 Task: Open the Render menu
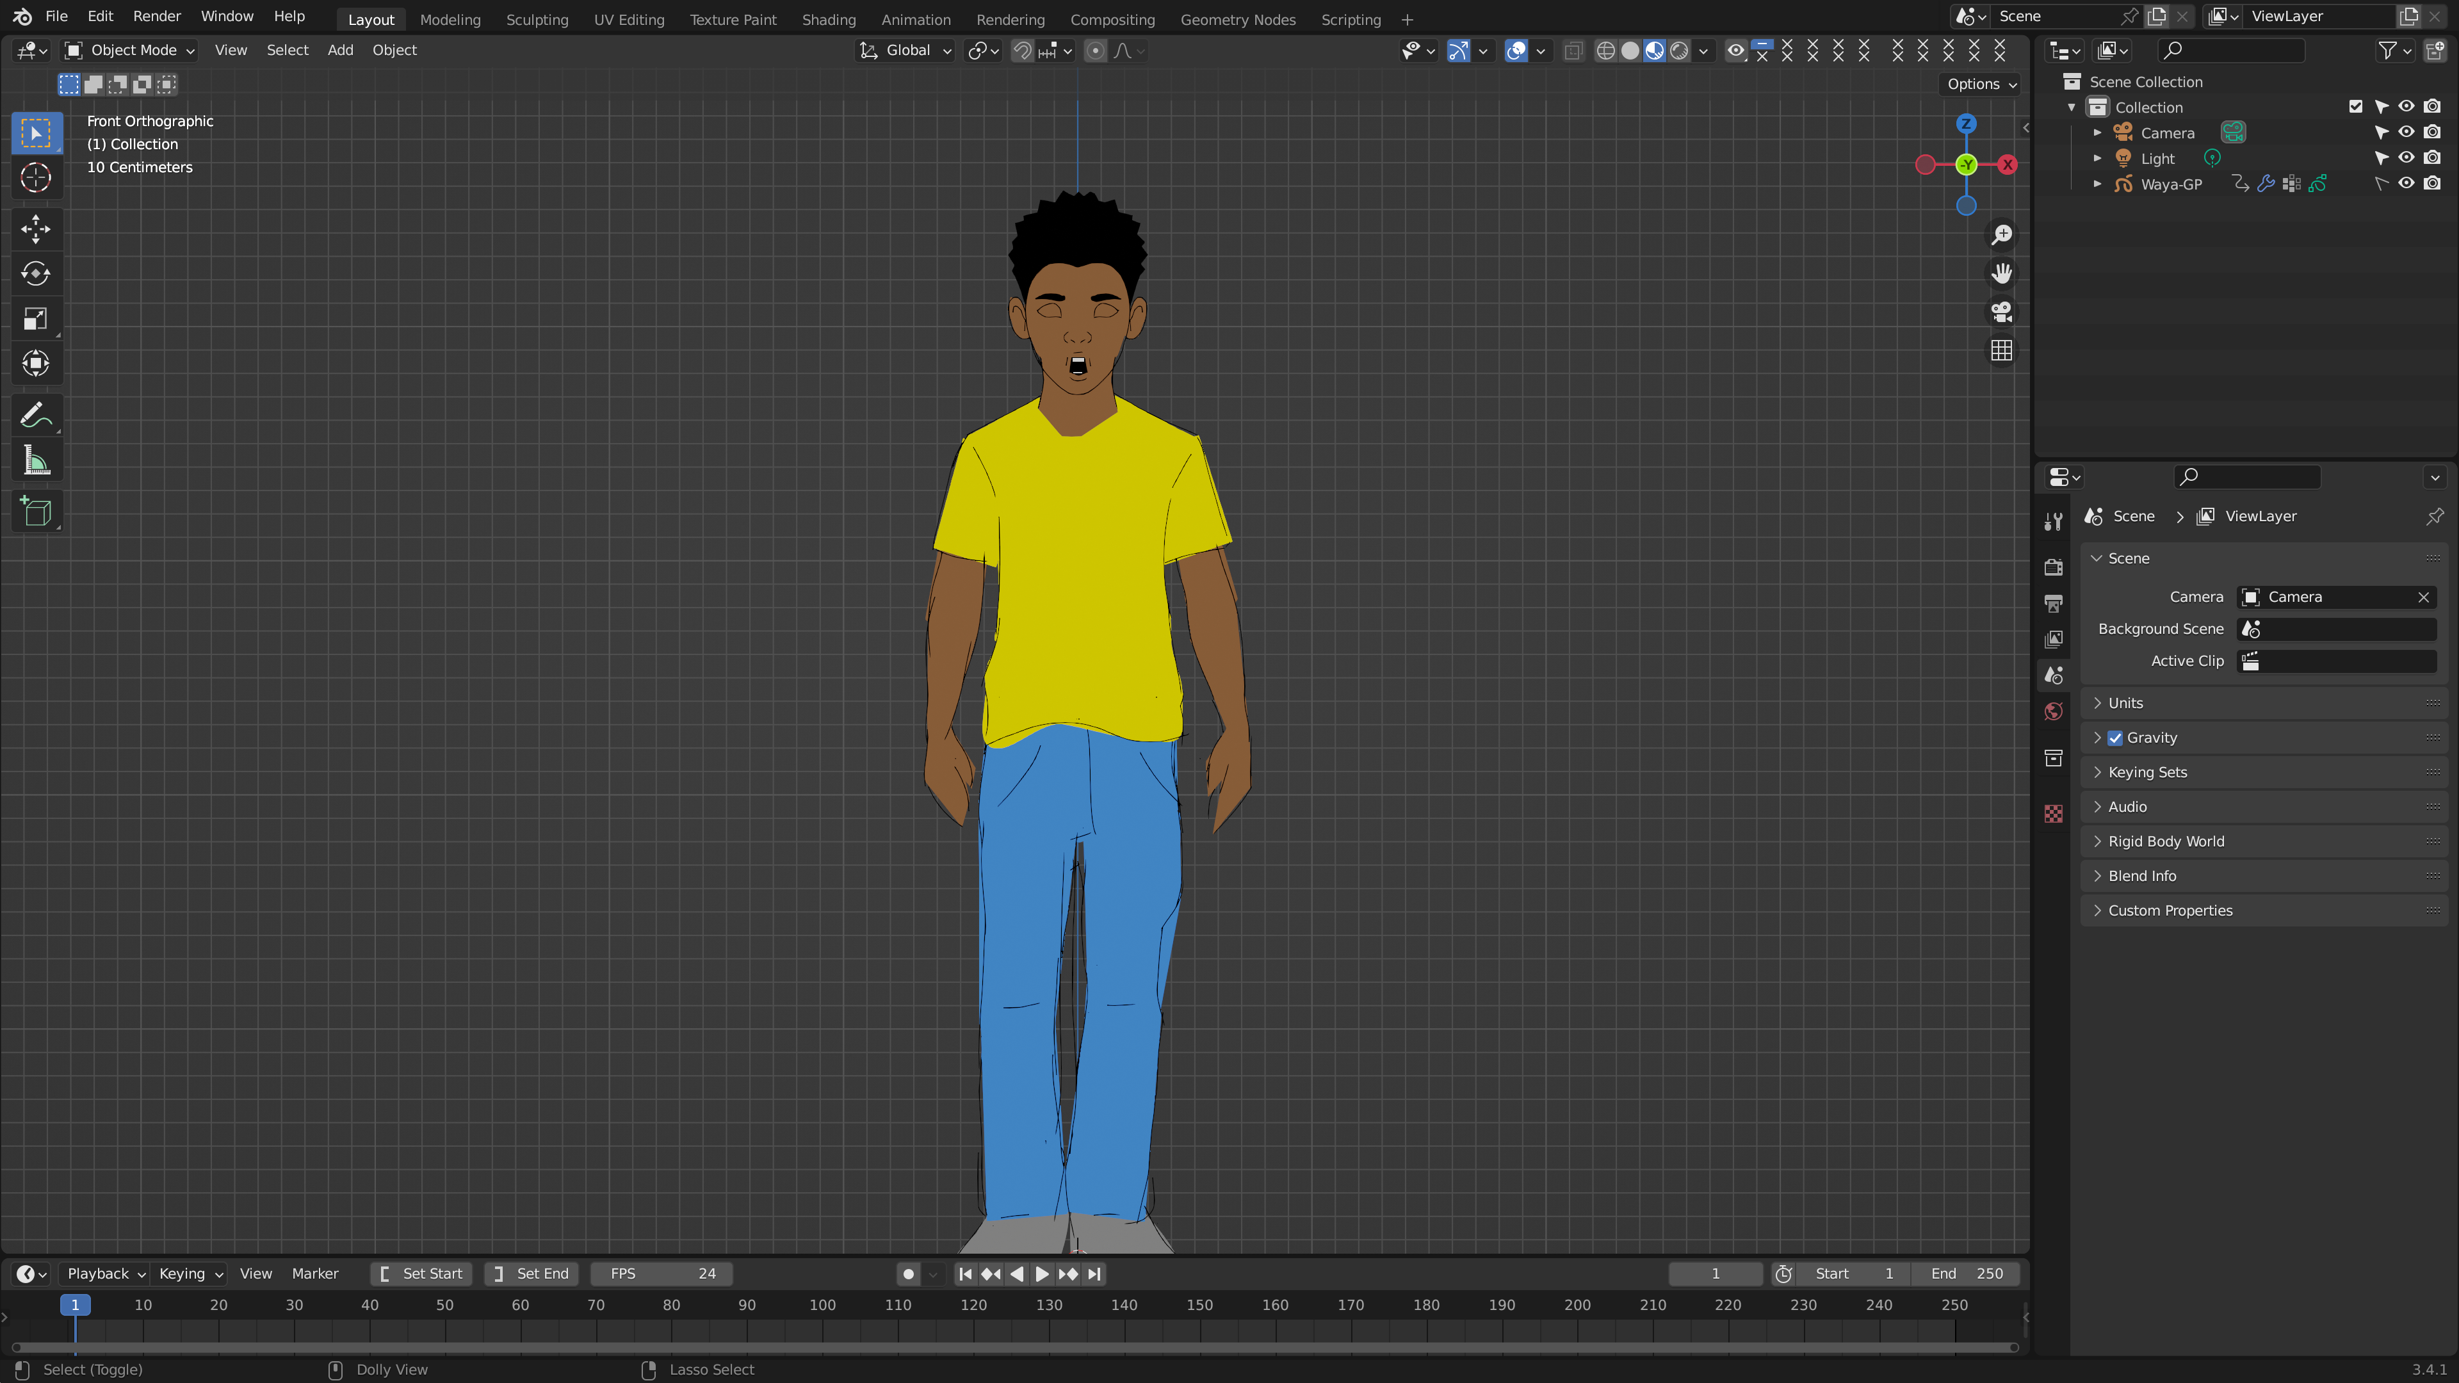click(156, 16)
